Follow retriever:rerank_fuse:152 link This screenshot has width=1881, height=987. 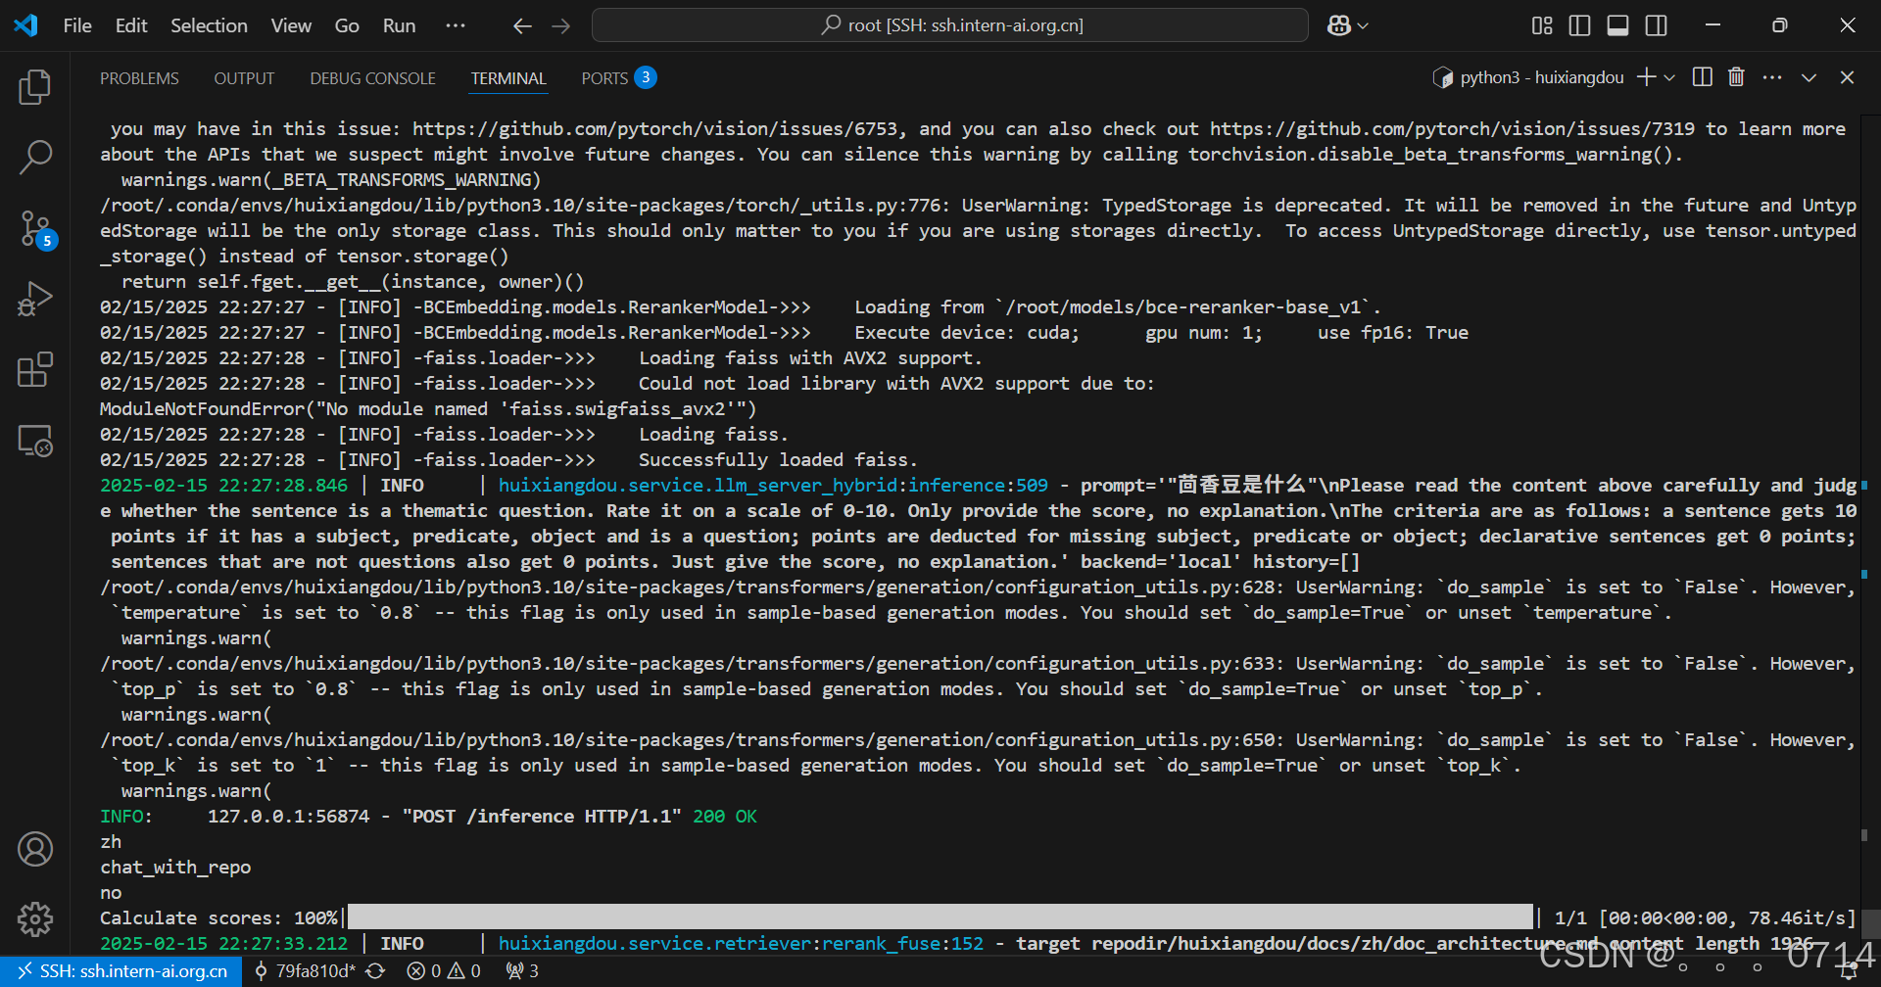click(741, 944)
